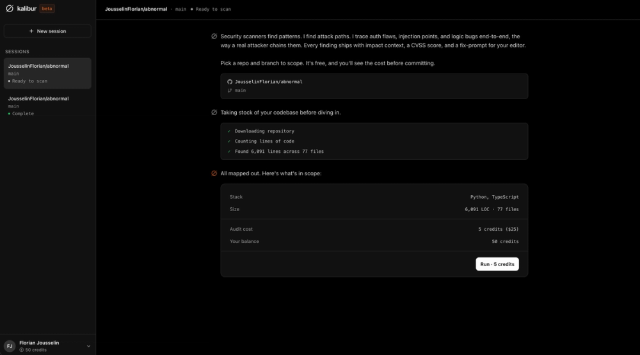Click the GitHub icon beside JousselinFlorian/abnormal
Screen dimensions: 640x355
[x=230, y=82]
